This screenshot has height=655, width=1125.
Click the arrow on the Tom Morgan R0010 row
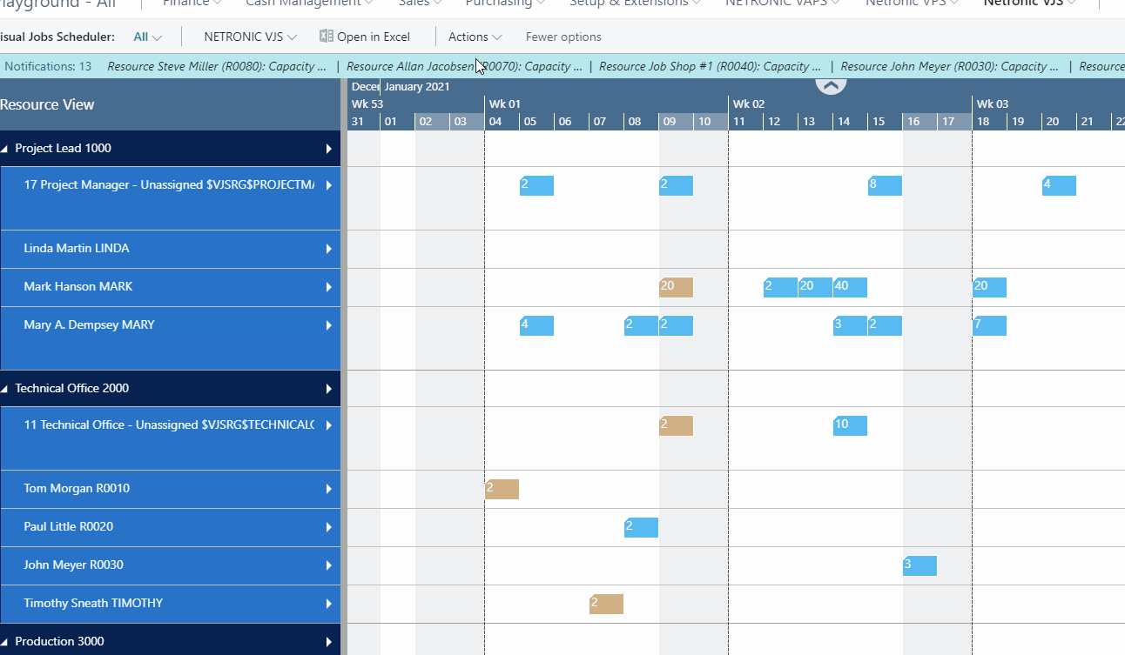[x=329, y=489]
